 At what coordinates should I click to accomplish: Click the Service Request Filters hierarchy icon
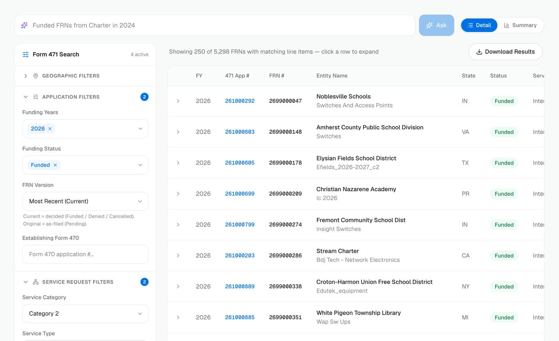coord(36,282)
